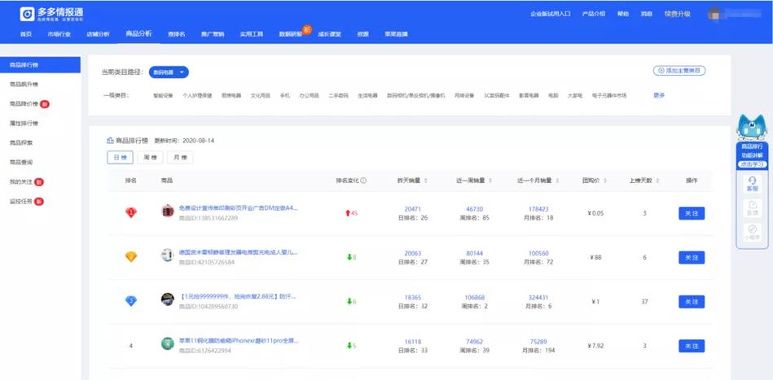The width and height of the screenshot is (773, 380).
Task: Open the 首页 nav tab
Action: click(25, 34)
